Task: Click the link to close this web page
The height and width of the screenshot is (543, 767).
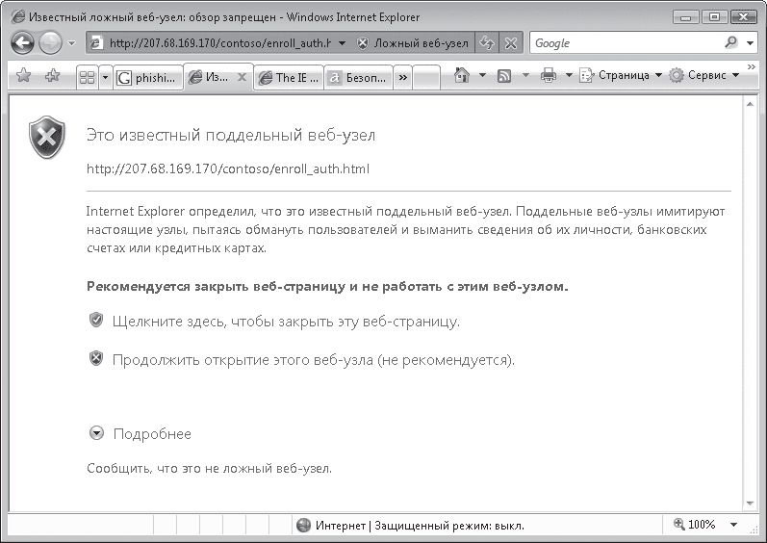Action: tap(286, 321)
